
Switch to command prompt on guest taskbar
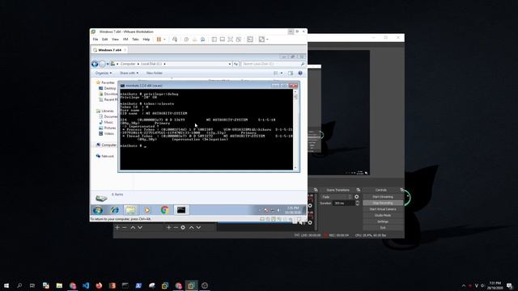[x=181, y=210]
